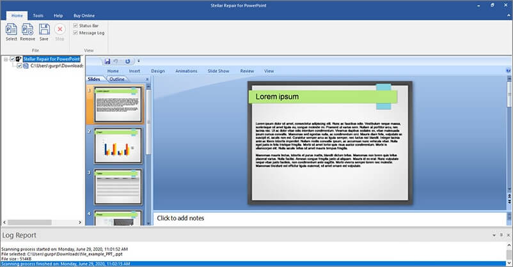
Task: Select slide 2 chart thumbnail
Action: click(118, 146)
